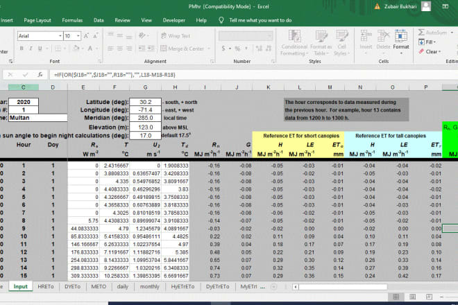Open the Page Layout ribbon tab
Screen dimensions: 458x305
pos(37,20)
